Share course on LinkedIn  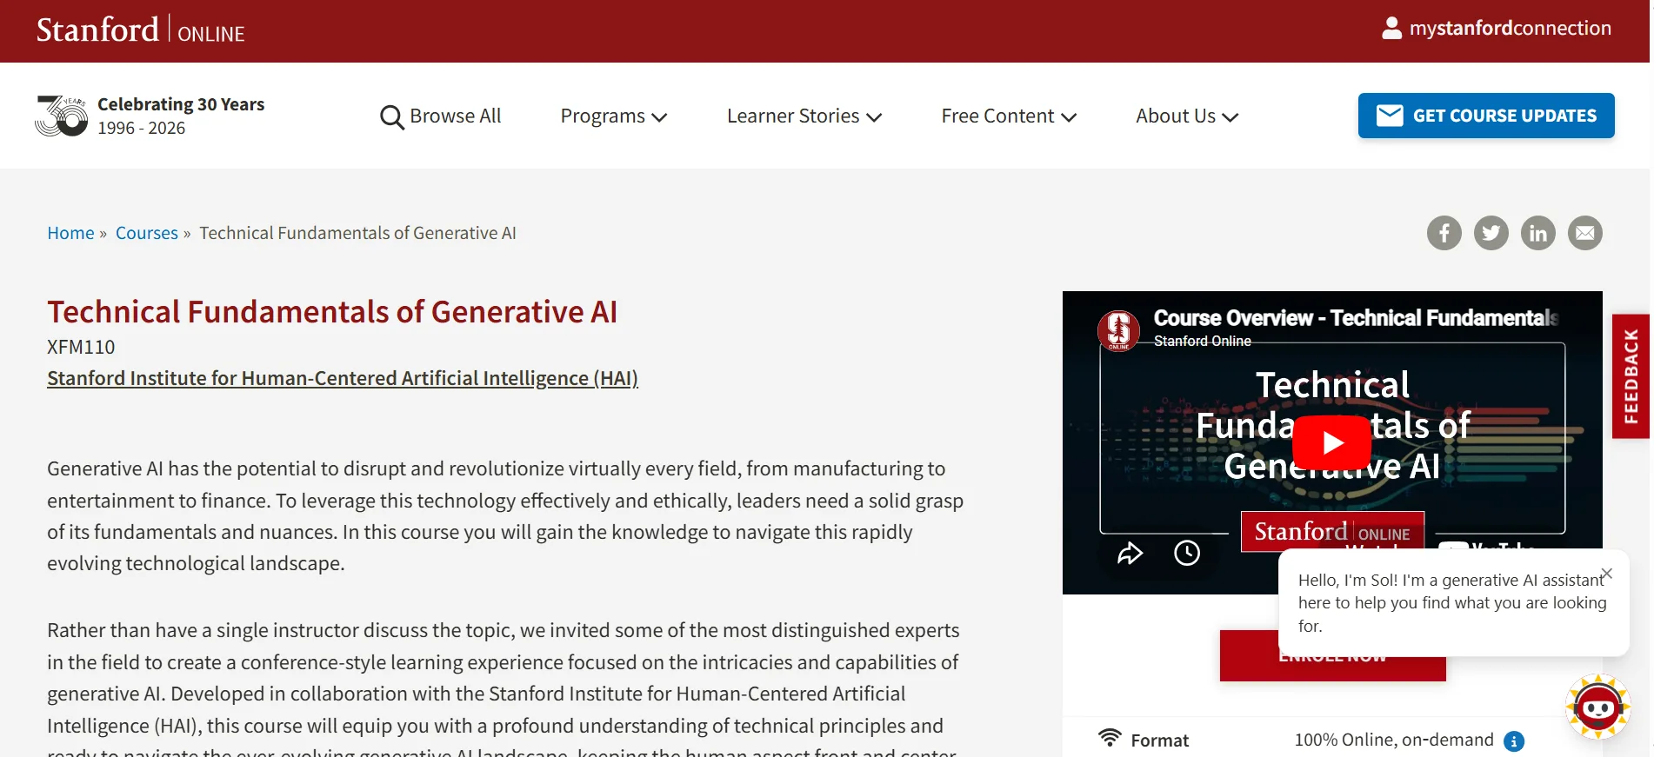click(1538, 233)
